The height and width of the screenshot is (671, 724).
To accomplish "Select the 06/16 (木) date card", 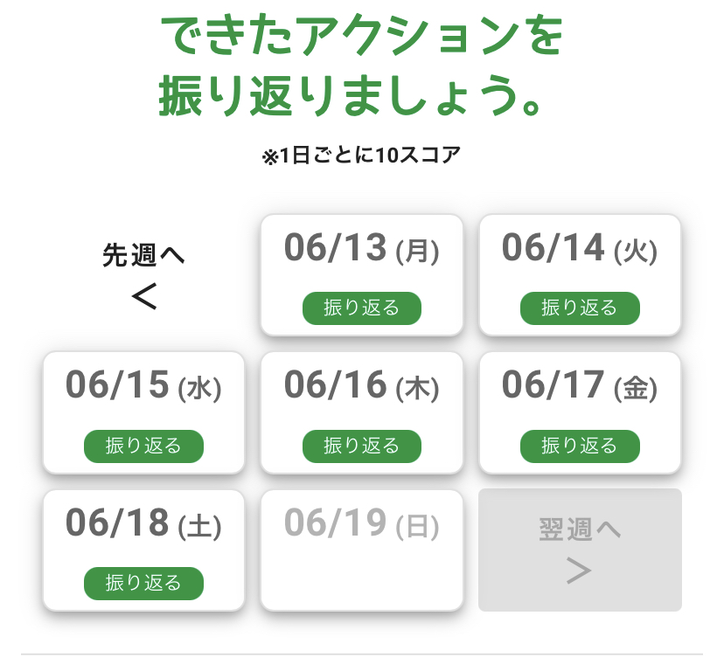I will (361, 412).
